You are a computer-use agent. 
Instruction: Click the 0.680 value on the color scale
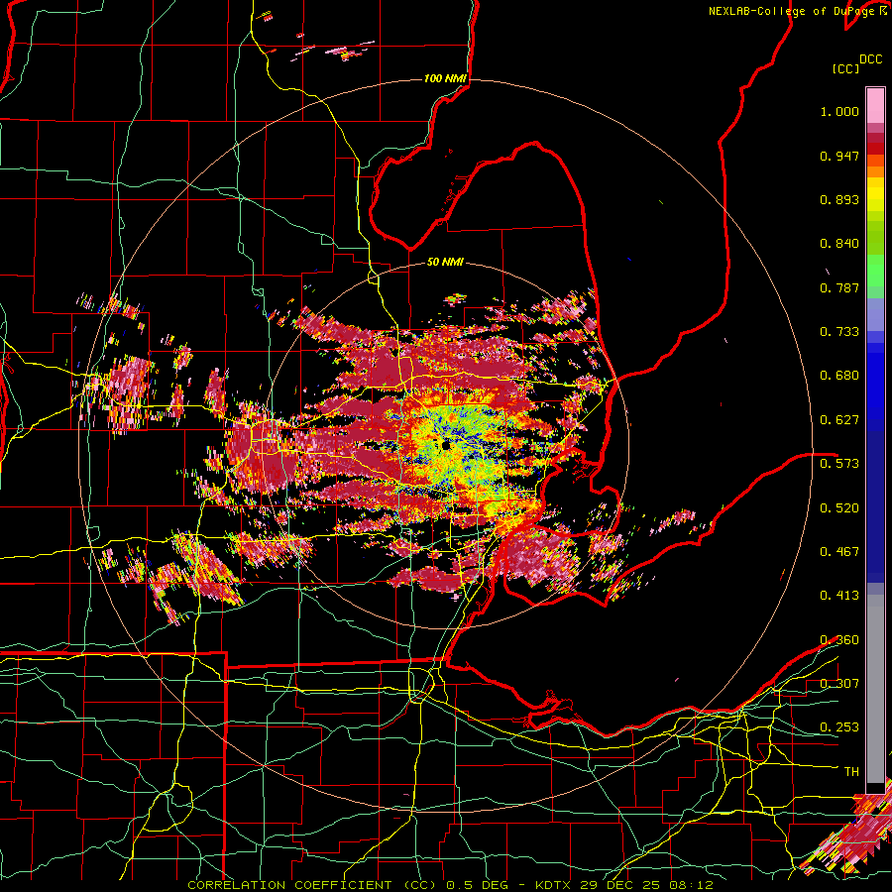(839, 376)
